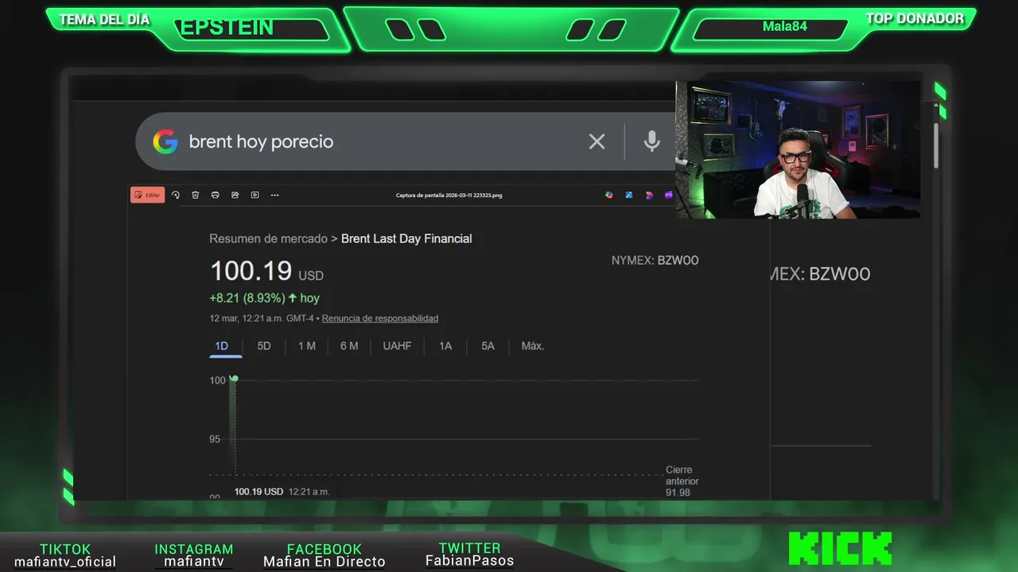Click the NYMEX: BZW00 ticker label

(655, 261)
